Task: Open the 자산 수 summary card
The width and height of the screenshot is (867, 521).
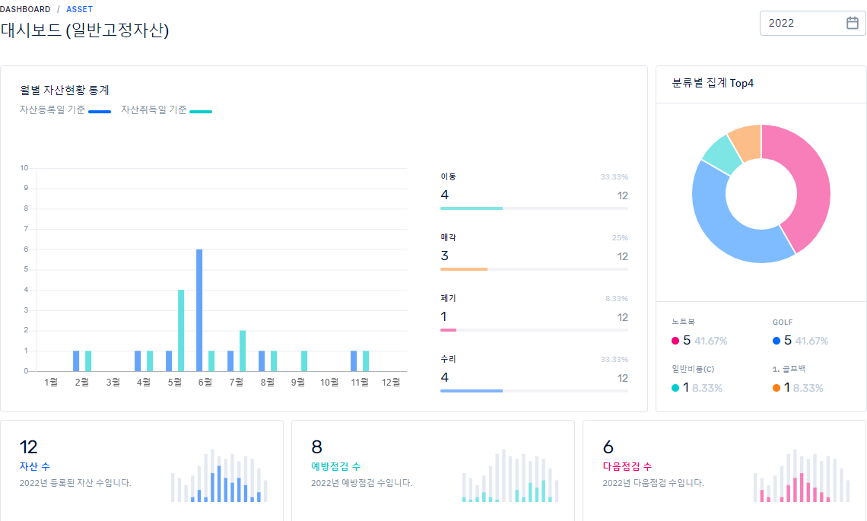Action: click(141, 470)
